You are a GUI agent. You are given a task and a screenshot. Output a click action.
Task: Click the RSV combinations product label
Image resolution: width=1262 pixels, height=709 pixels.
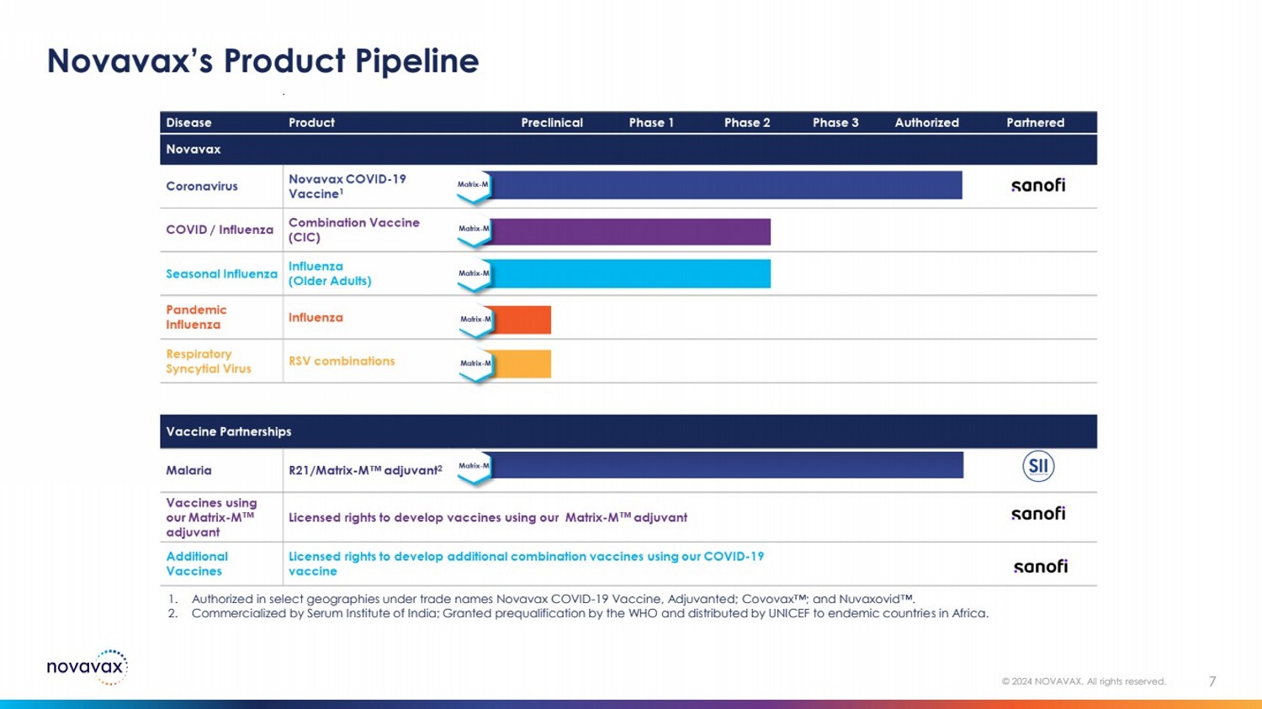tap(342, 361)
